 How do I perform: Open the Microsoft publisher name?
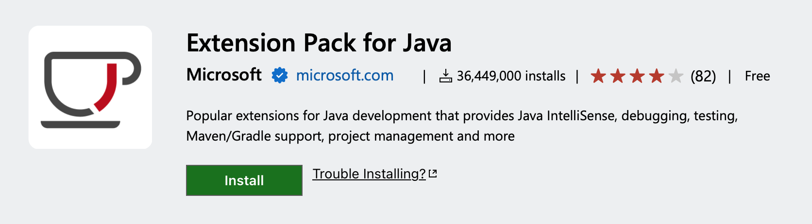[224, 75]
